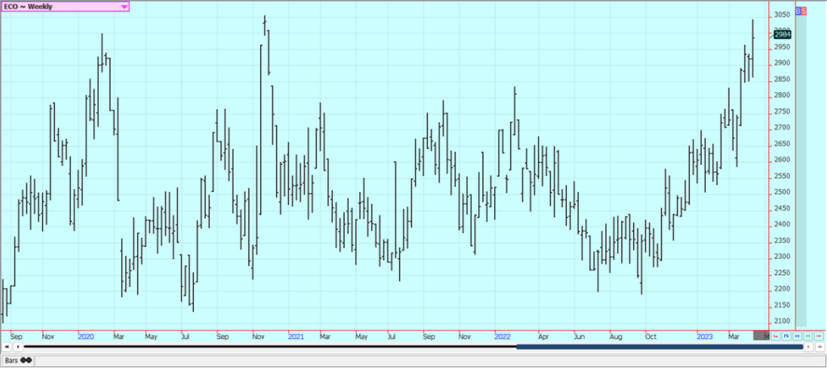This screenshot has height=368, width=827.
Task: Click the Aug label on the time axis
Action: click(x=615, y=337)
